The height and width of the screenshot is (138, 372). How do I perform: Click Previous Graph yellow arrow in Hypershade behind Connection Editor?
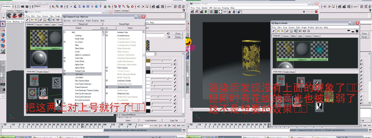[32, 20]
